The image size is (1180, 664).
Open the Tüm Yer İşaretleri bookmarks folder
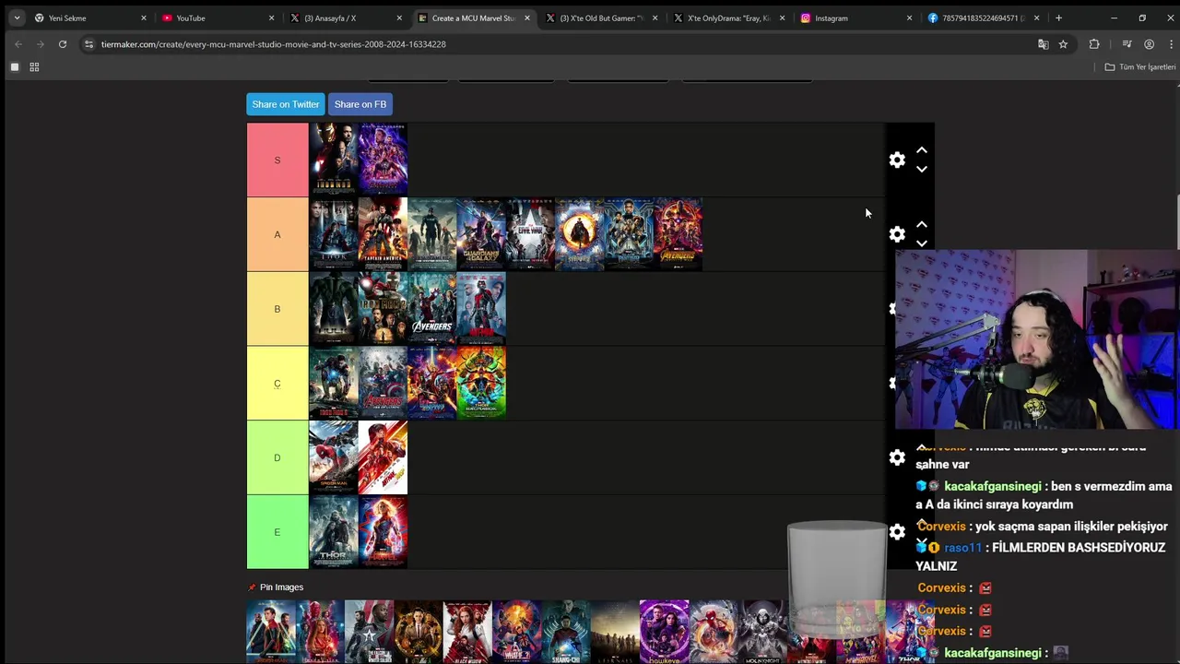click(1140, 67)
